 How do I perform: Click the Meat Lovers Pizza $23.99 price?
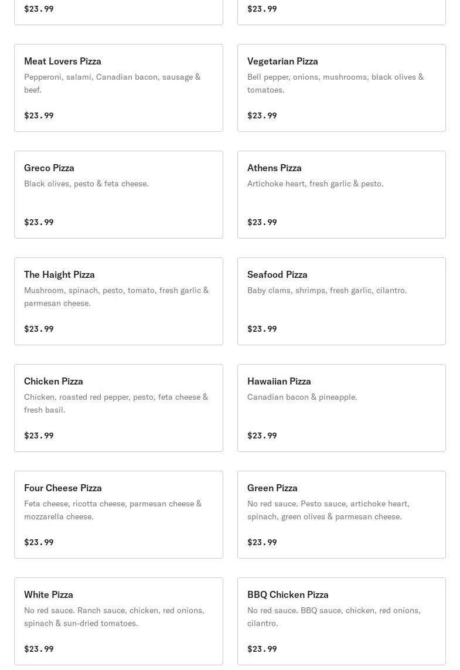(39, 115)
